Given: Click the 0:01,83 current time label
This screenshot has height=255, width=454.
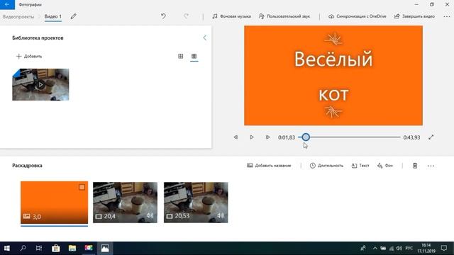Looking at the screenshot, I should click(287, 137).
